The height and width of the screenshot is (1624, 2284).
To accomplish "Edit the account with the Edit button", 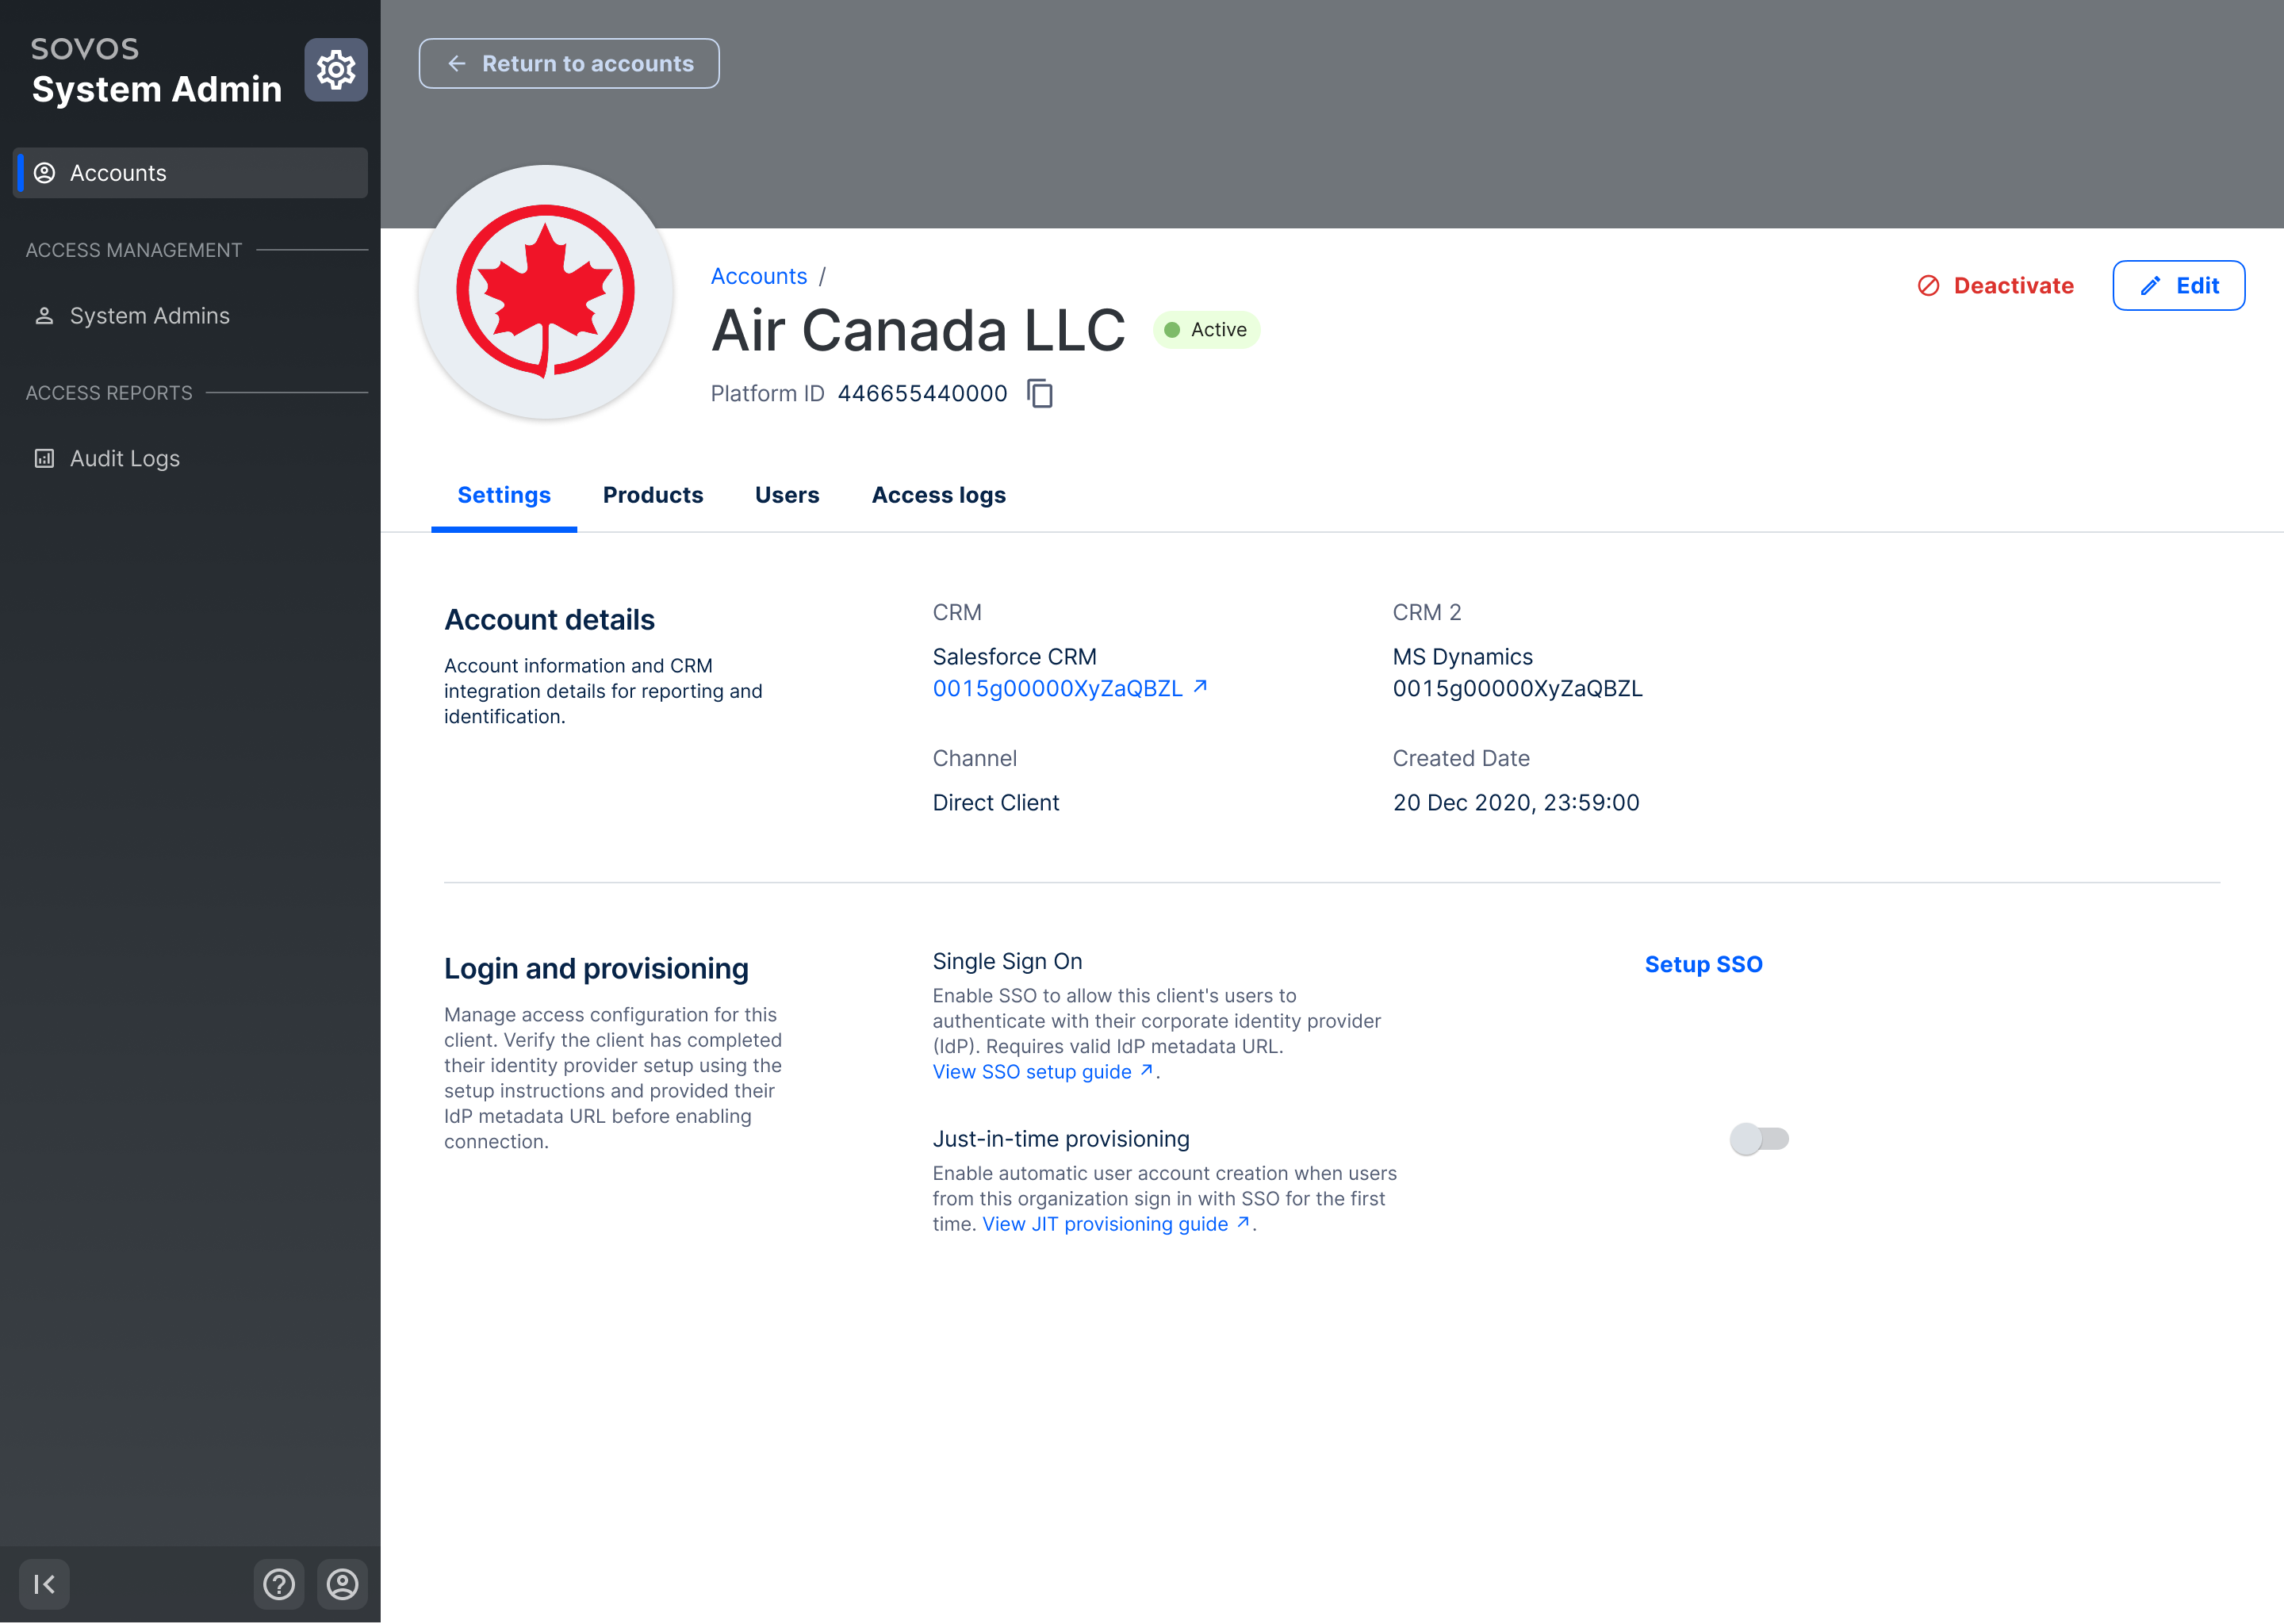I will tap(2178, 285).
